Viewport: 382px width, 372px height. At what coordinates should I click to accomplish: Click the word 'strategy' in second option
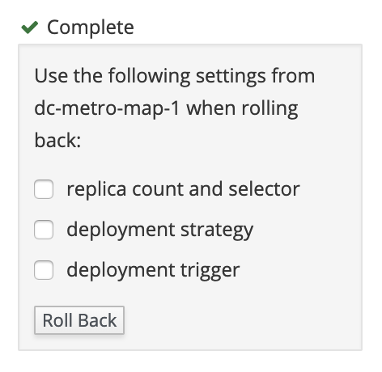pyautogui.click(x=217, y=231)
